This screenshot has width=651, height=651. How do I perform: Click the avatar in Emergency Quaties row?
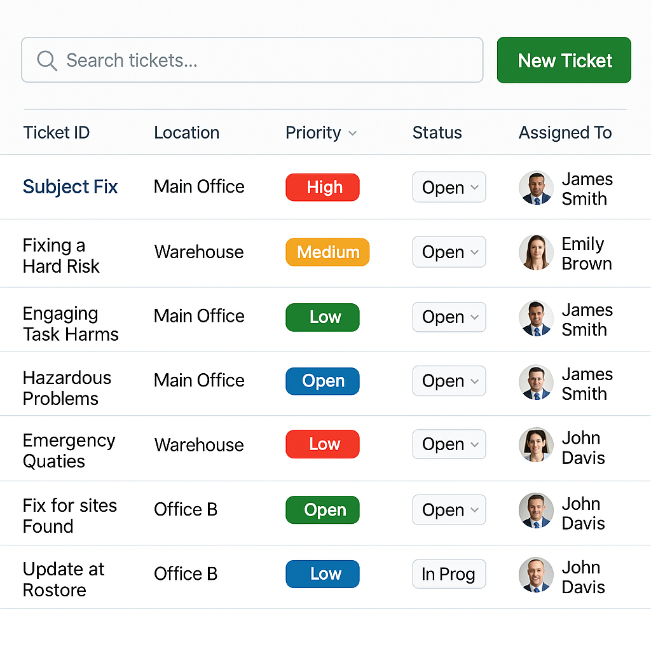tap(536, 445)
